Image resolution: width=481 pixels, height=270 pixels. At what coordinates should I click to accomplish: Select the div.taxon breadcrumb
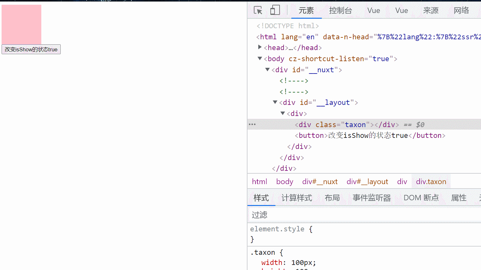431,182
